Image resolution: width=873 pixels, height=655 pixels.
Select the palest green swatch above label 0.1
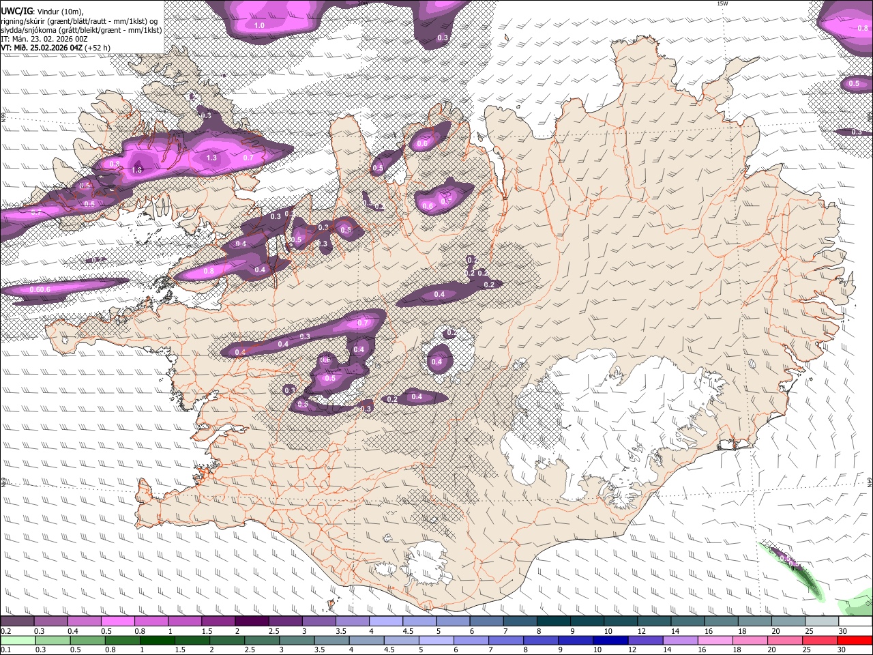pyautogui.click(x=18, y=640)
